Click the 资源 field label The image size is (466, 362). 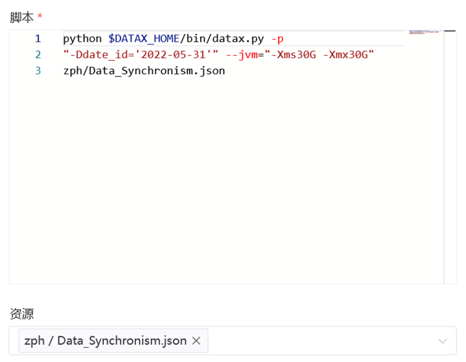pos(22,314)
